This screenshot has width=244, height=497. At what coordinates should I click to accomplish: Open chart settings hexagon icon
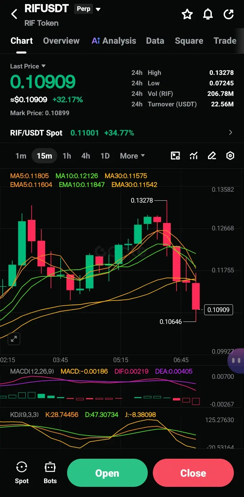[x=230, y=156]
